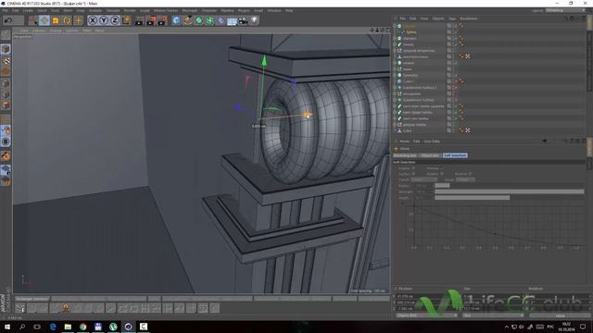Open the File menu in main menu bar
The height and width of the screenshot is (333, 593).
(5, 10)
